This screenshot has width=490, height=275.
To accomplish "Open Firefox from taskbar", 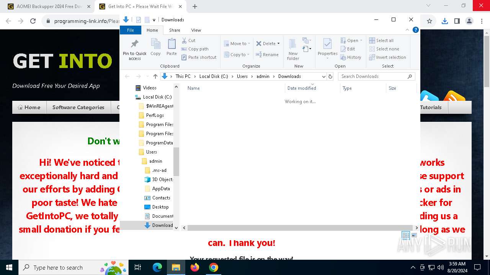I will (195, 267).
